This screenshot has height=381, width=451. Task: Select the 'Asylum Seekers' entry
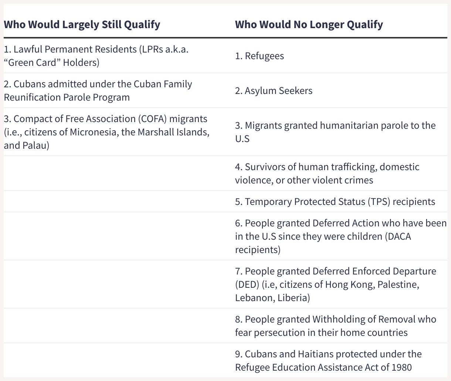(274, 91)
